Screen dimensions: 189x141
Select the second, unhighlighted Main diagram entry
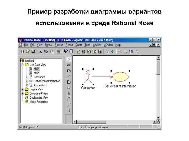36,73
